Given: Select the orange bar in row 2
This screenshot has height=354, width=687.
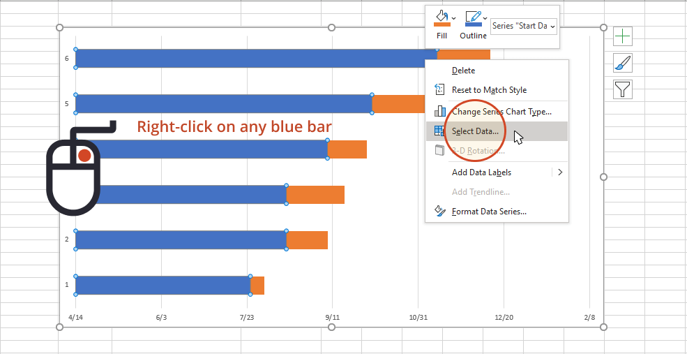Looking at the screenshot, I should point(307,239).
